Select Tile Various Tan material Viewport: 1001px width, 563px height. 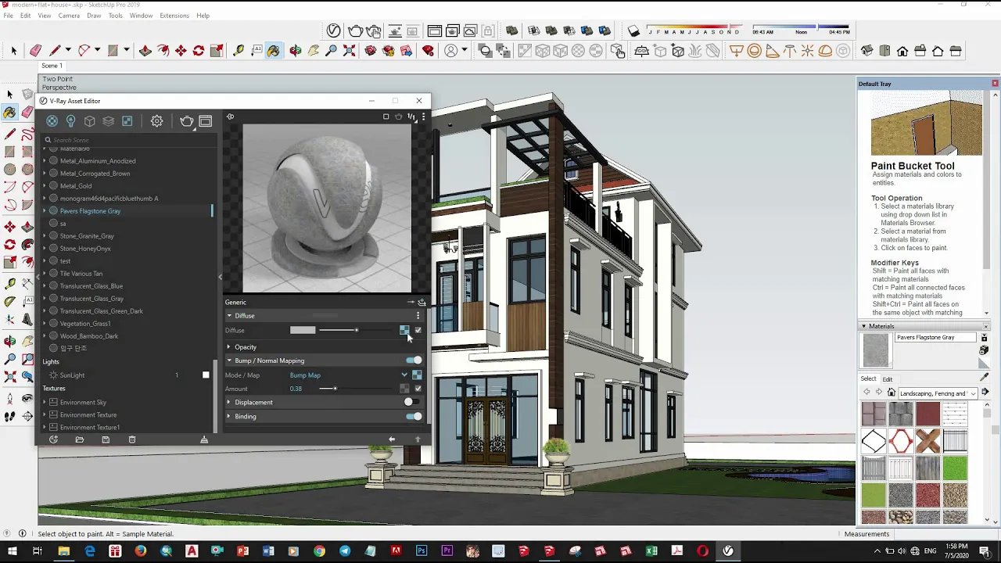[x=81, y=274]
